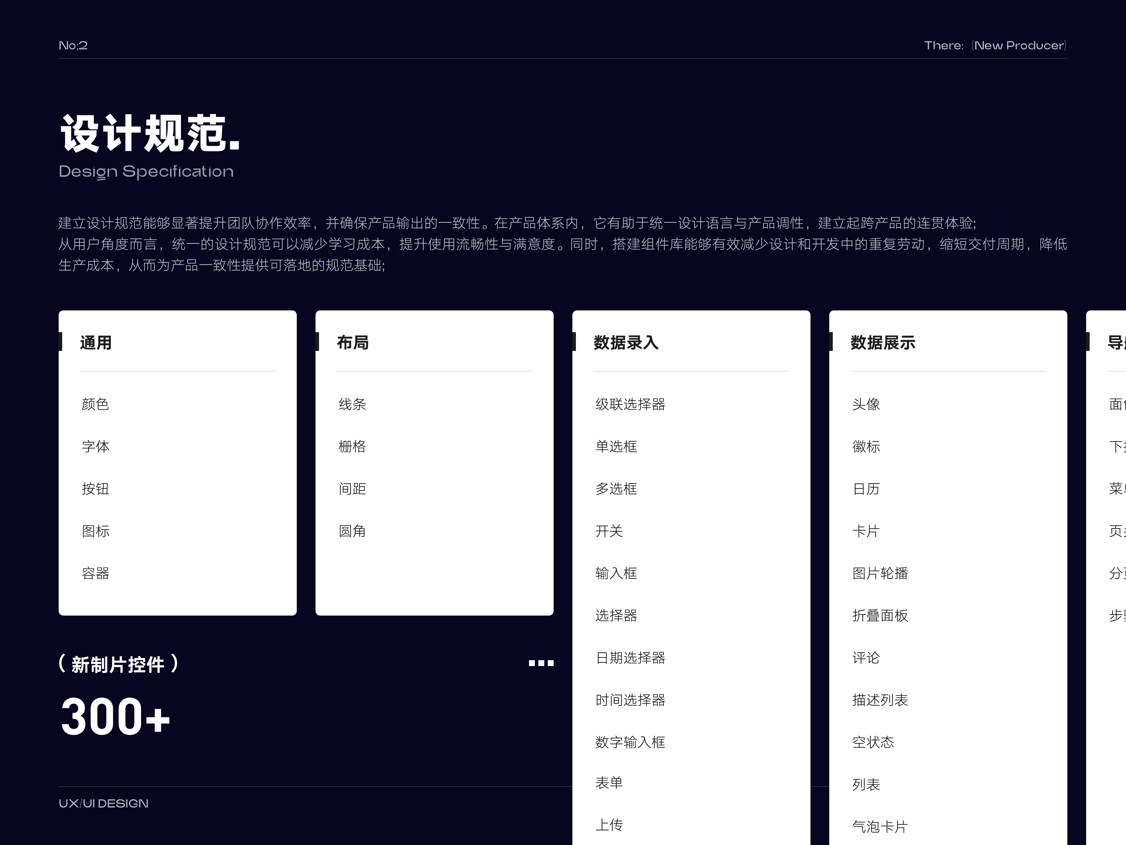Open the 容器 item
Screen dimensions: 1126x845
[96, 573]
